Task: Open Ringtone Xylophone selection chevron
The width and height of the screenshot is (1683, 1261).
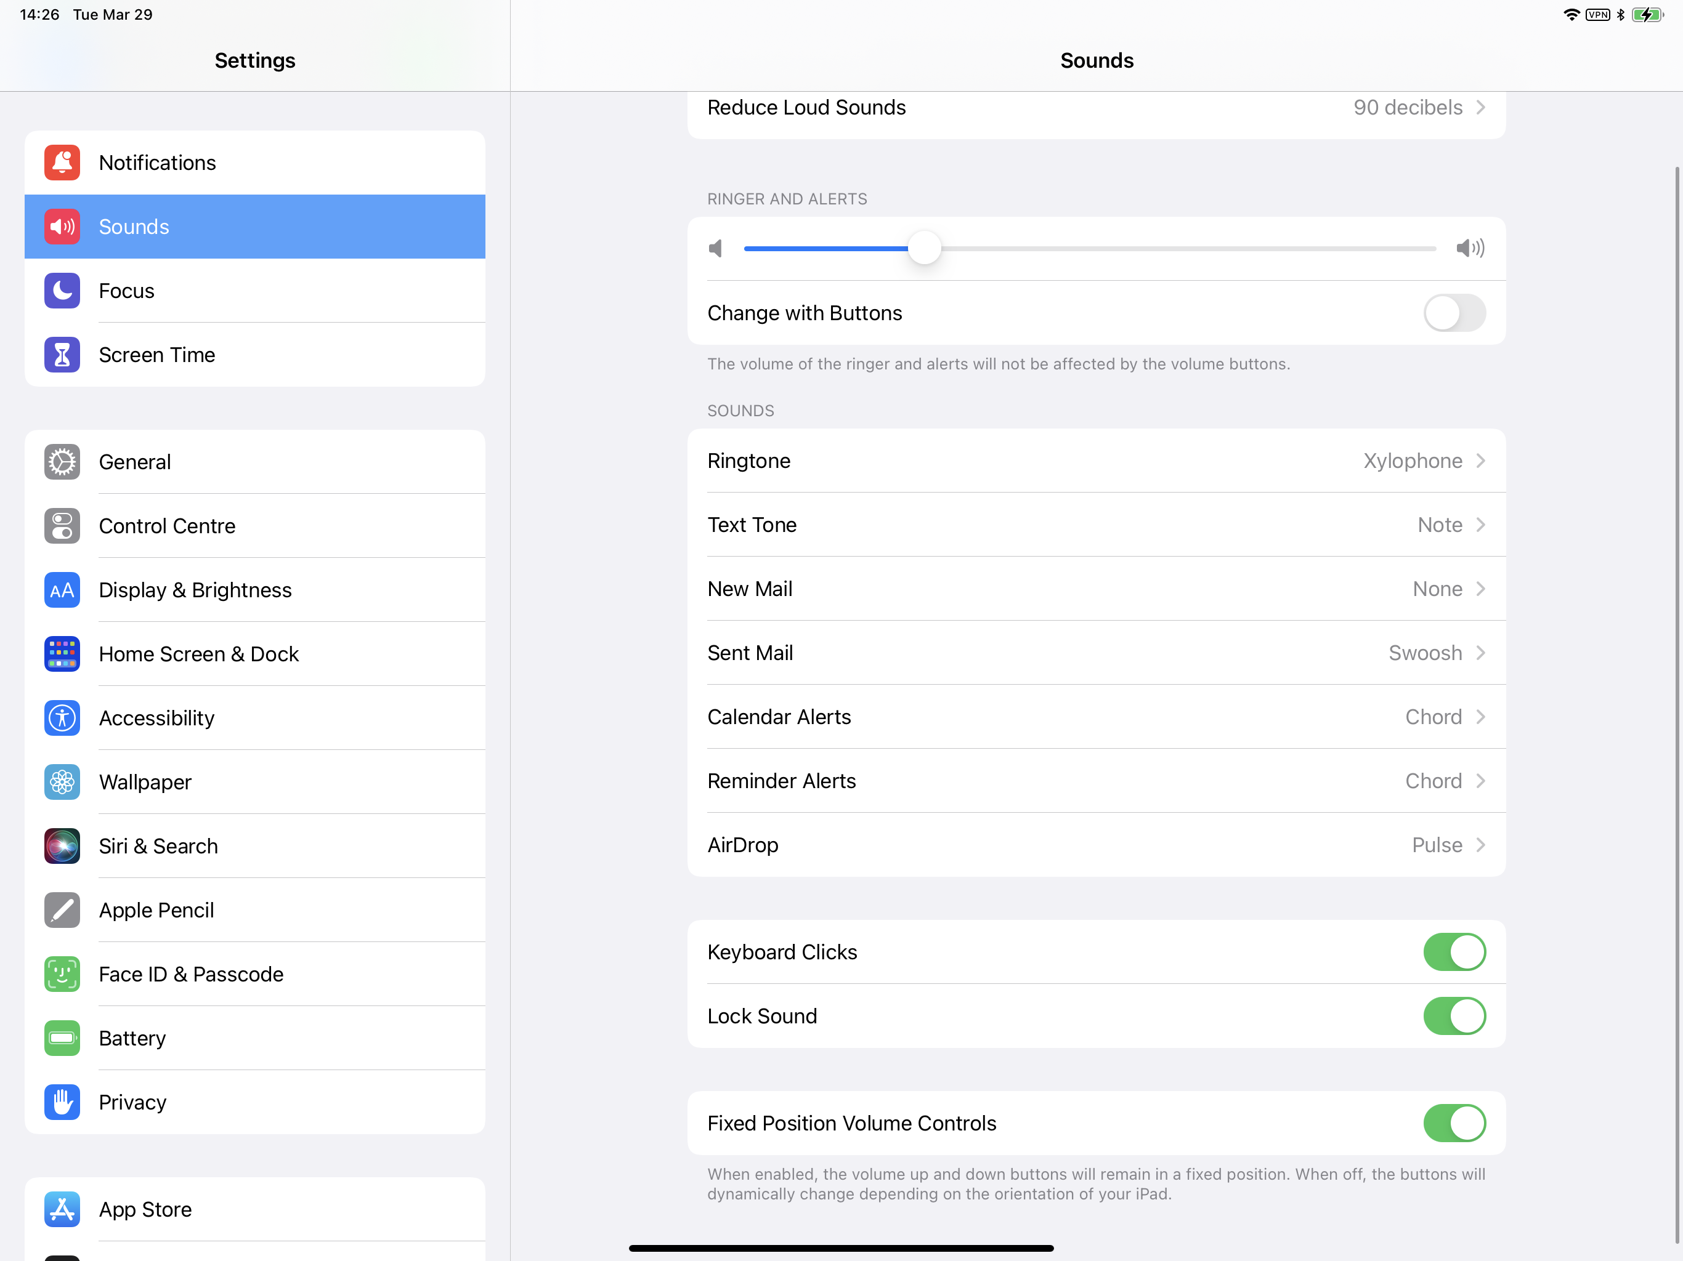Action: coord(1480,461)
